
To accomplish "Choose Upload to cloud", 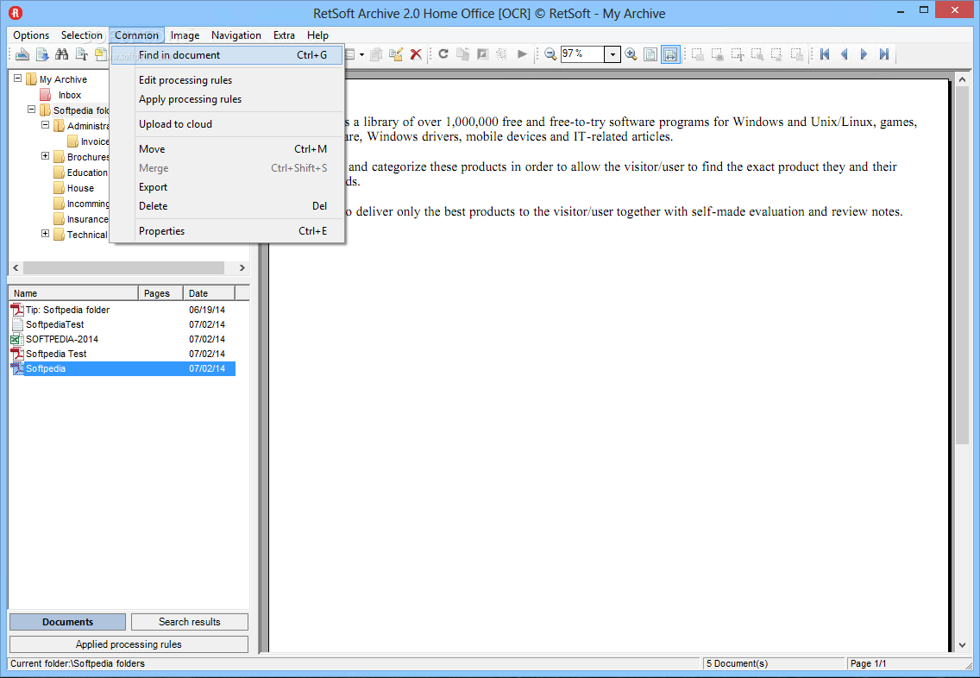I will point(227,123).
